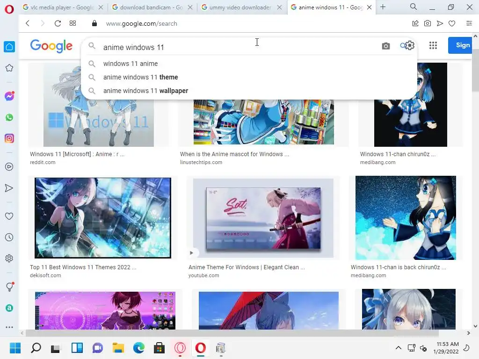This screenshot has width=479, height=359.
Task: Open 'When is the Anime mascot' linustechtips result
Action: (234, 154)
